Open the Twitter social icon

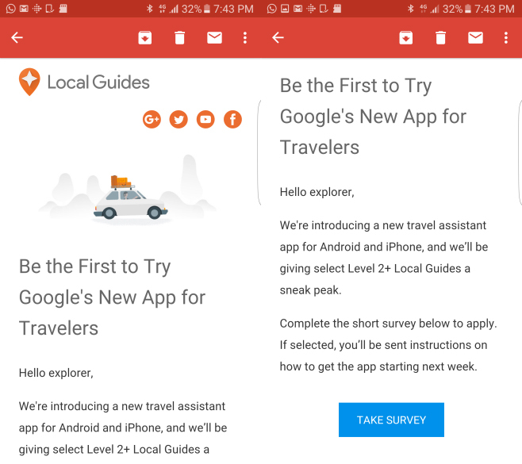coord(178,120)
